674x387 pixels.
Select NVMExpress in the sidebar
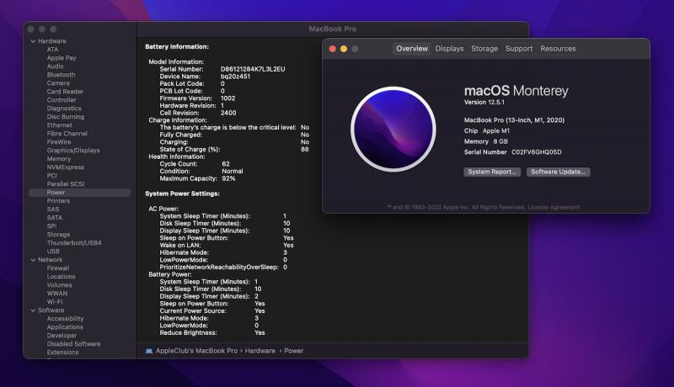tap(66, 167)
